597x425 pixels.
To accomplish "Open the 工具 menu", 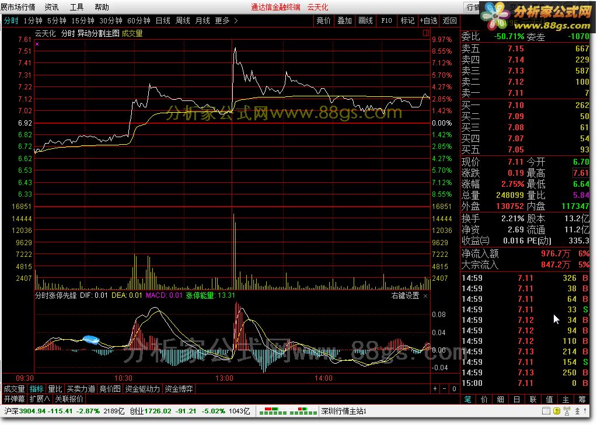I will pyautogui.click(x=76, y=7).
